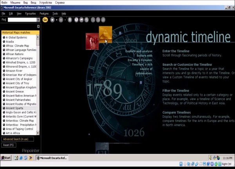Launch Internet Explorer from quick launch
Screen dimensions: 235x169
pos(21,158)
